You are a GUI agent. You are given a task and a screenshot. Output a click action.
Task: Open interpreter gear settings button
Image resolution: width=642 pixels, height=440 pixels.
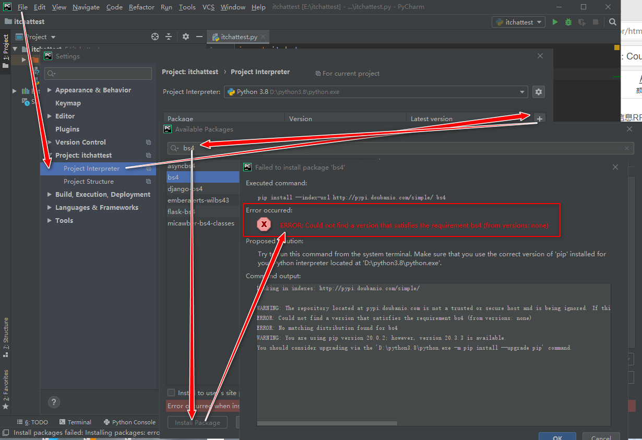click(x=539, y=92)
